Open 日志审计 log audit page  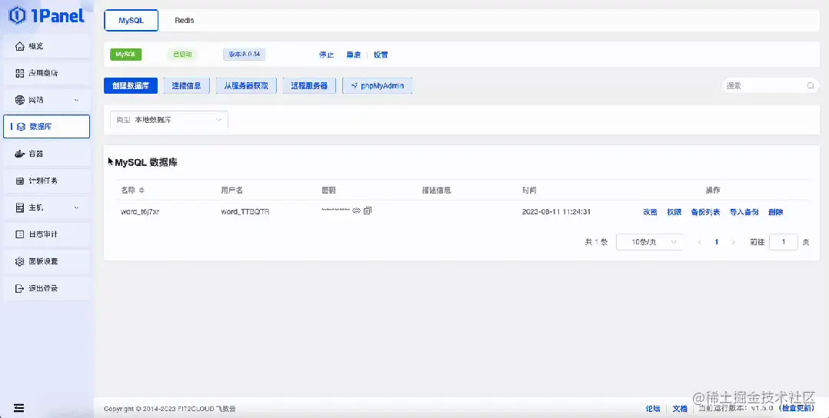click(x=46, y=234)
